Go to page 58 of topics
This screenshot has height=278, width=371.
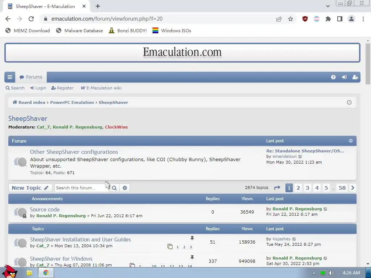342,188
